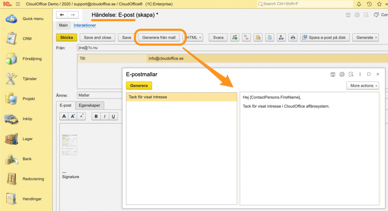The height and width of the screenshot is (211, 388).
Task: Toggle underline formatting button
Action: click(113, 116)
